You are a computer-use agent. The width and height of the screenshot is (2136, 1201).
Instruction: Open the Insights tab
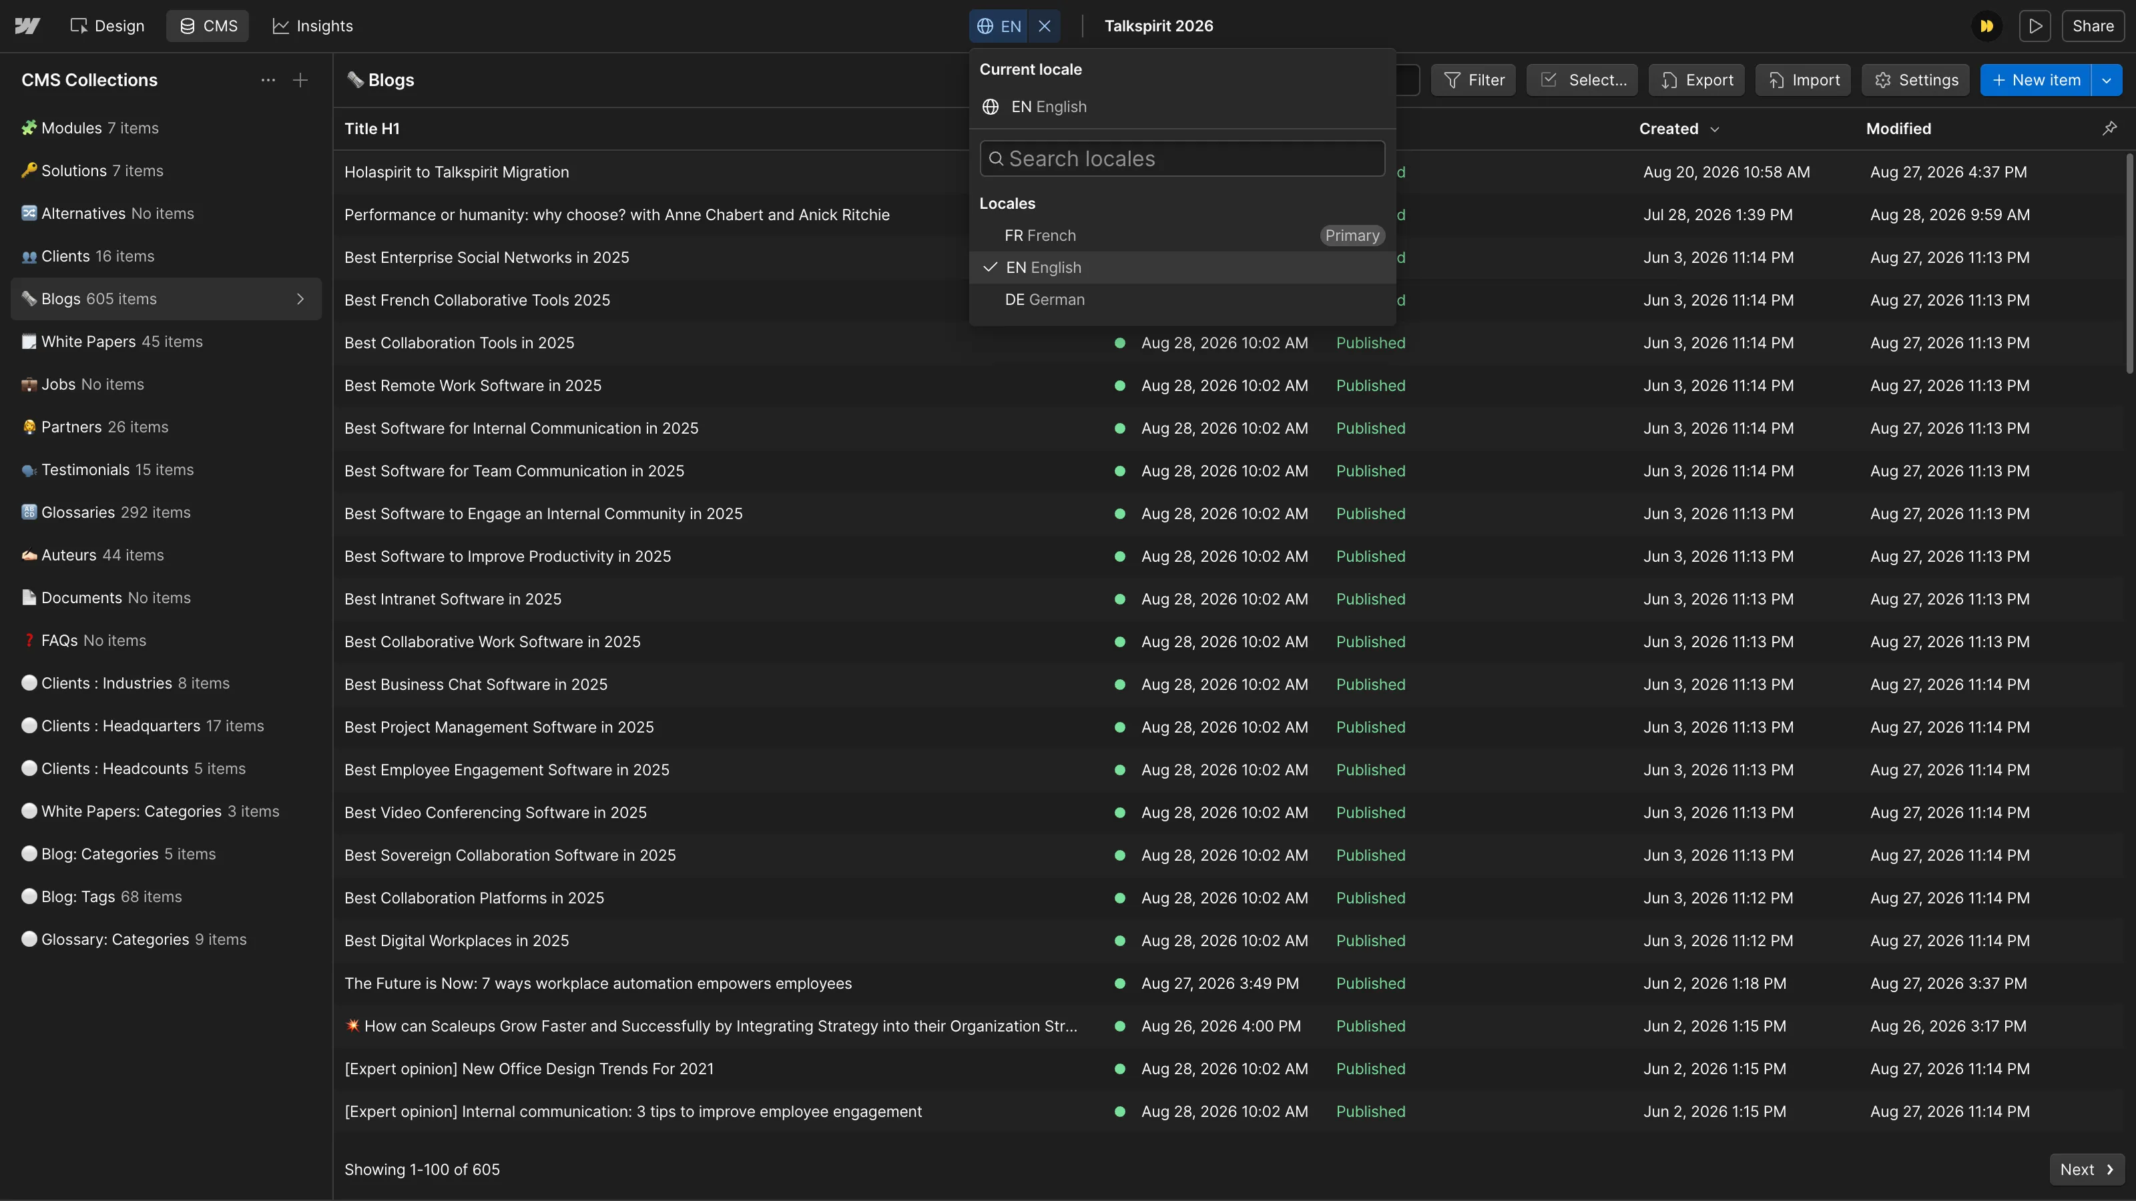click(312, 26)
